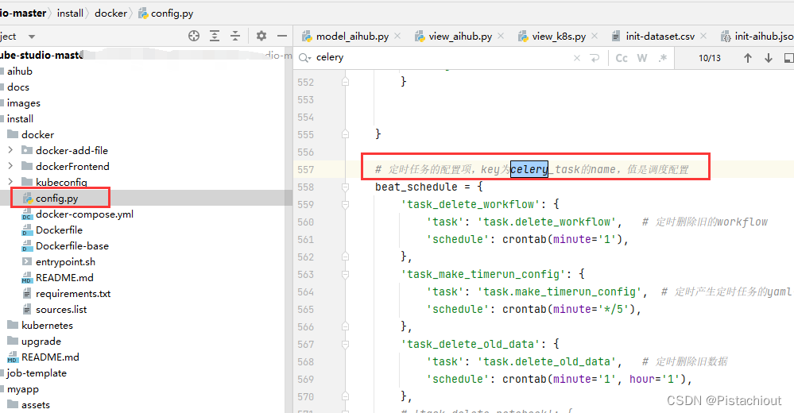Select upgrade folder

pyautogui.click(x=41, y=342)
